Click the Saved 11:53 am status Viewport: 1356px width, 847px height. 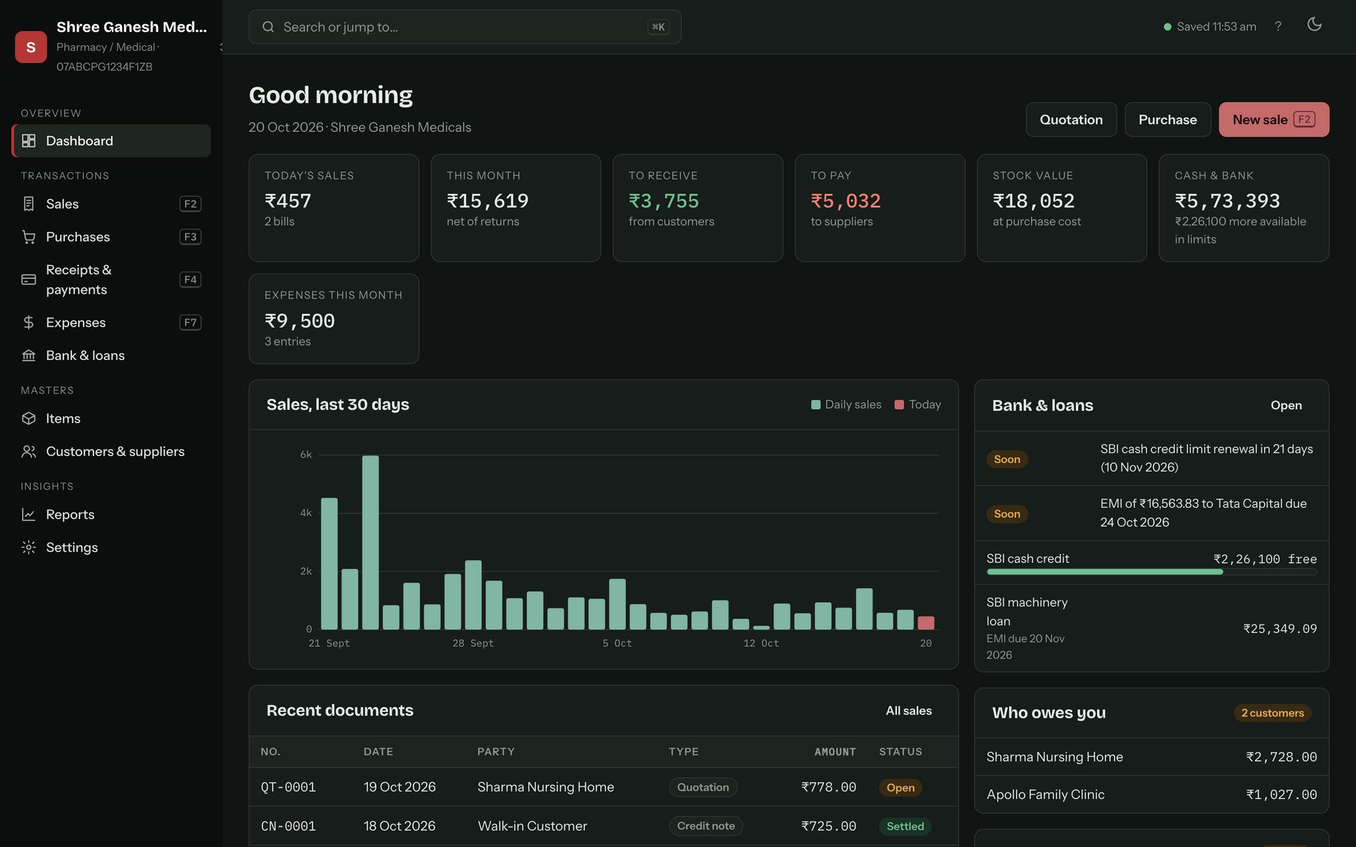[1210, 26]
